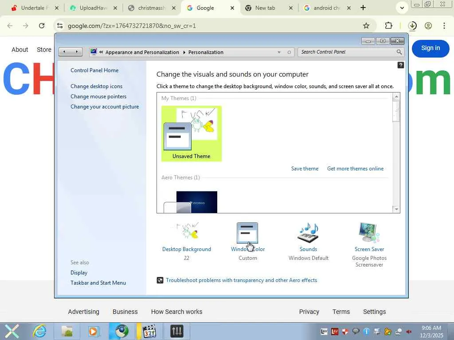Click Change your account picture

tap(105, 106)
